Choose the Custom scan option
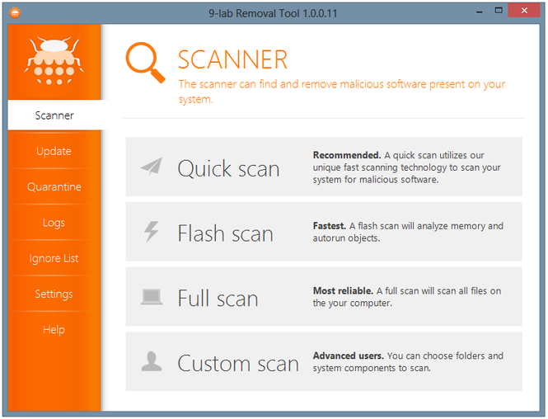This screenshot has width=548, height=419. click(x=324, y=361)
